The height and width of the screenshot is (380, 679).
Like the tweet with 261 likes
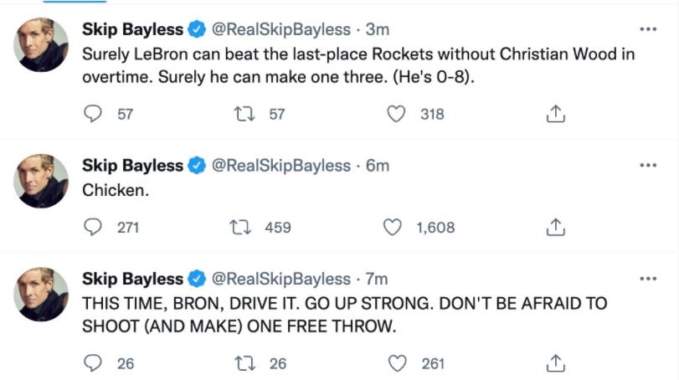(395, 363)
